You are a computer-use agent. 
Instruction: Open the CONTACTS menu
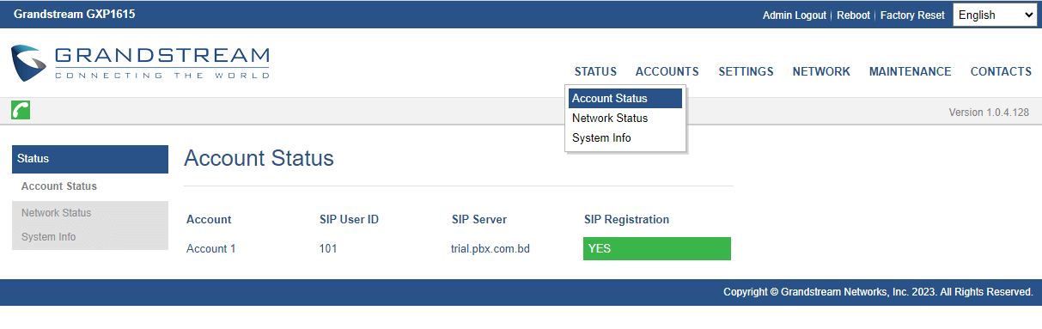1001,72
